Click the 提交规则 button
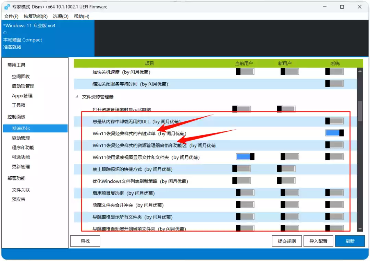The width and height of the screenshot is (370, 261). tap(287, 241)
